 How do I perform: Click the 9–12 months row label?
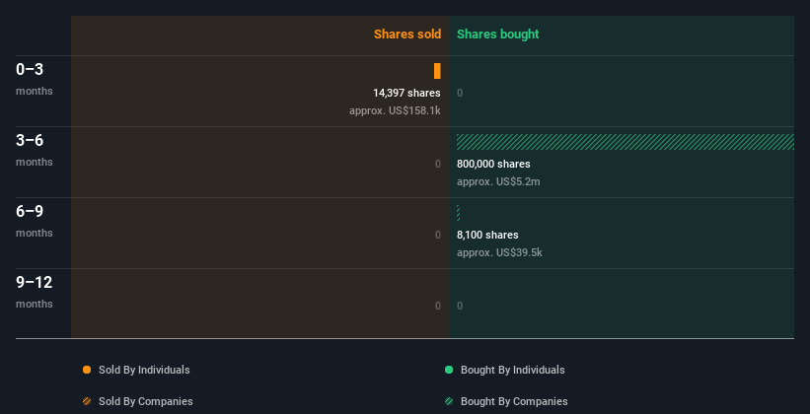(35, 292)
